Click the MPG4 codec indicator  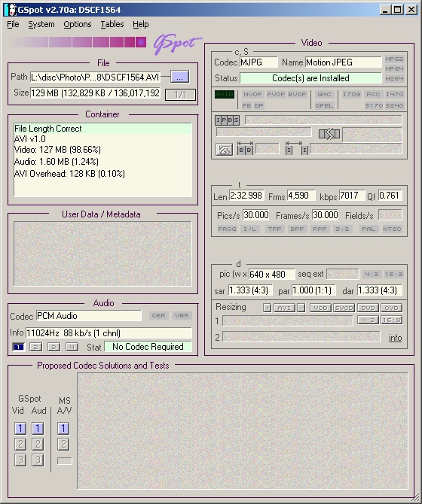point(394,68)
